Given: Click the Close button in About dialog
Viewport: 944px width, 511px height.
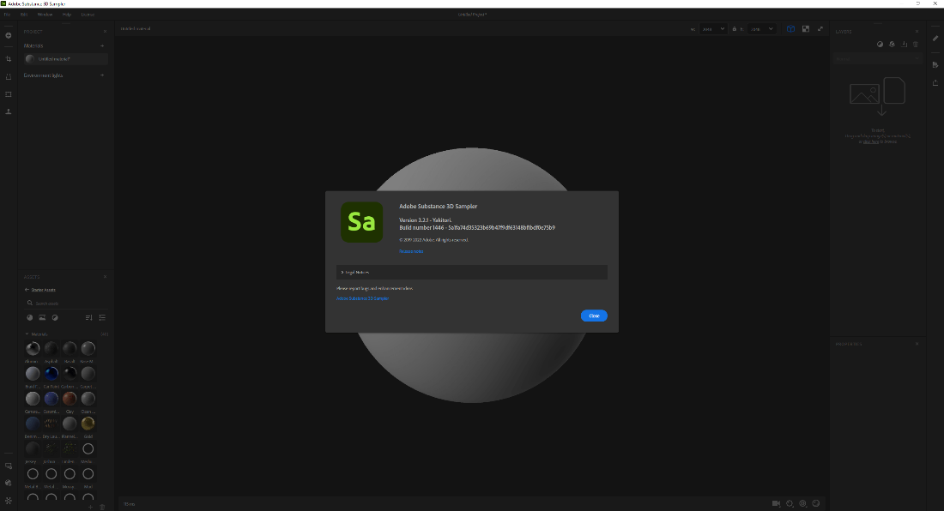Looking at the screenshot, I should coord(594,316).
